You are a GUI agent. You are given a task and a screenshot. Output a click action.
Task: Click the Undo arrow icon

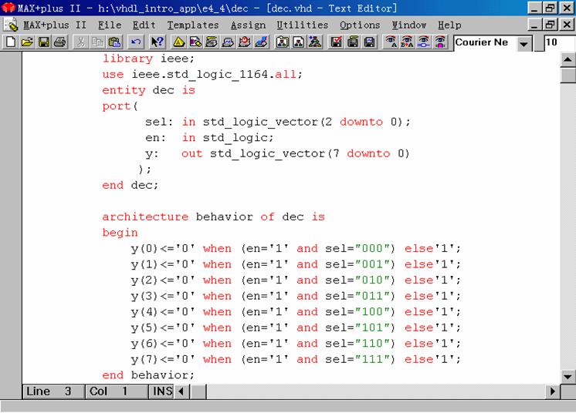(x=136, y=42)
